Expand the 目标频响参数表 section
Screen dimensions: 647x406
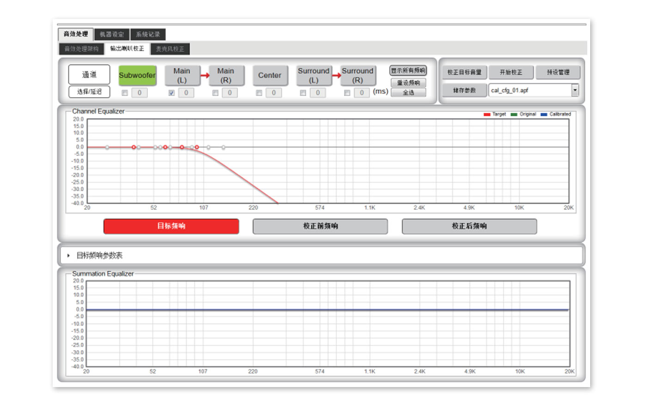[68, 256]
